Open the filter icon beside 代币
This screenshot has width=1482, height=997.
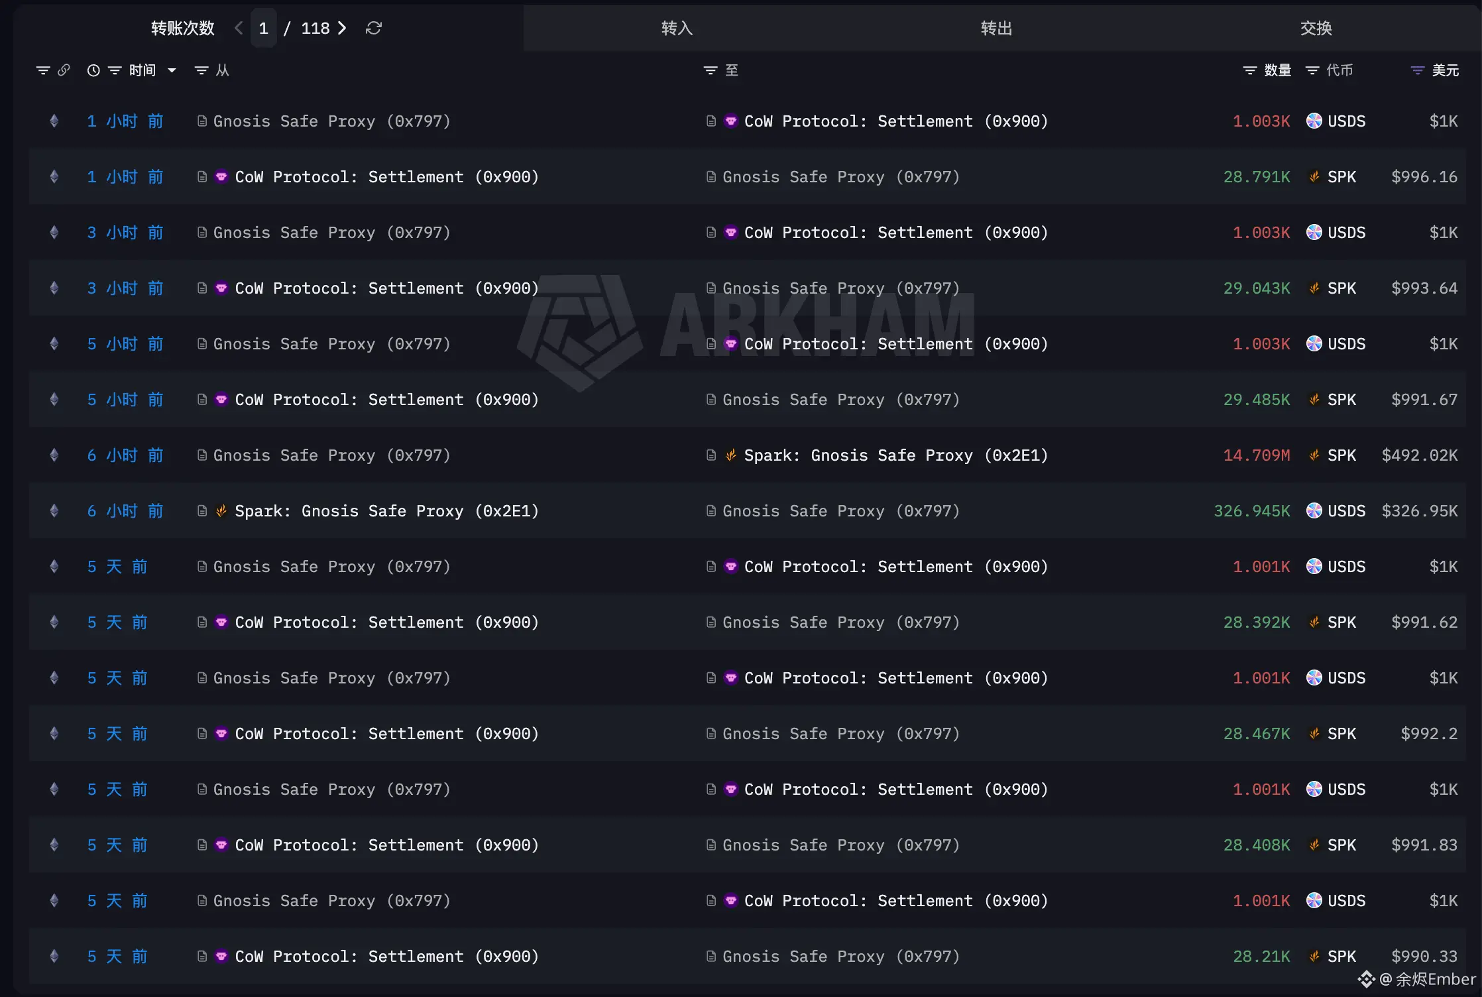pyautogui.click(x=1312, y=70)
